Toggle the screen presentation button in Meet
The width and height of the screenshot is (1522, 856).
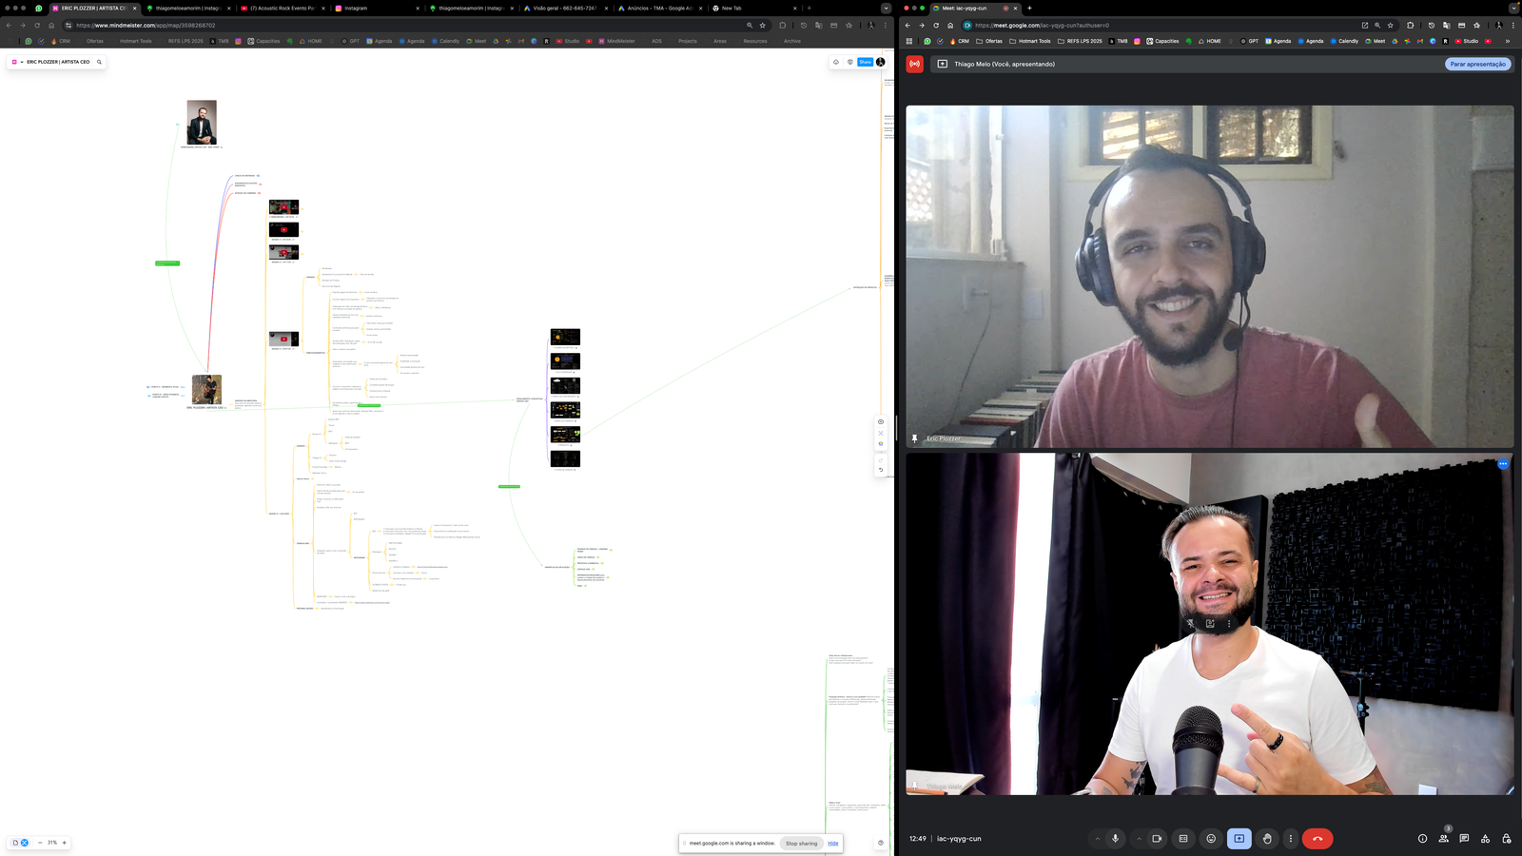point(1239,839)
